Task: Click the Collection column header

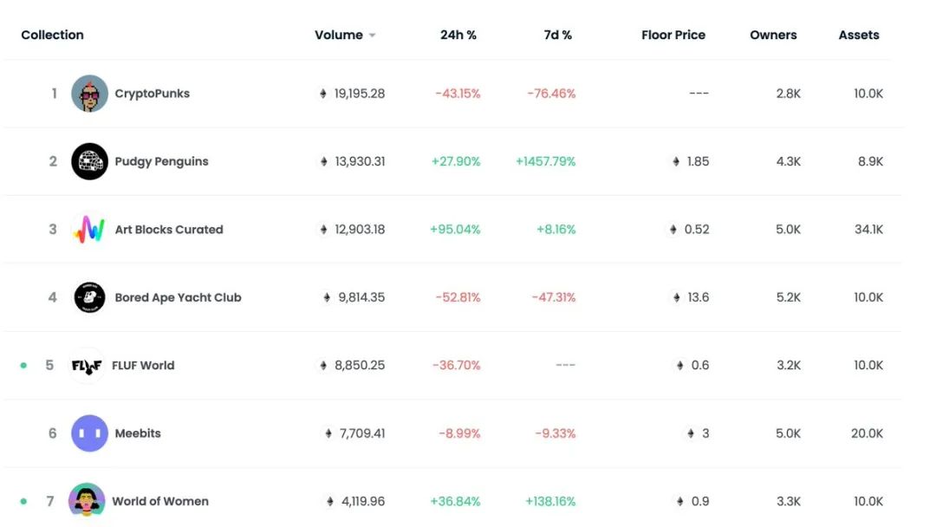Action: tap(52, 36)
